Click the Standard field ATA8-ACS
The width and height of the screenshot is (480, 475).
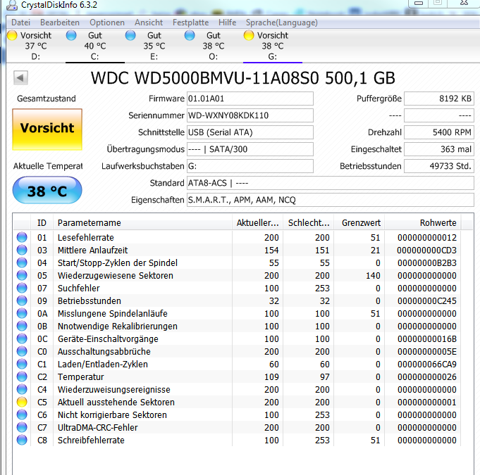point(331,183)
